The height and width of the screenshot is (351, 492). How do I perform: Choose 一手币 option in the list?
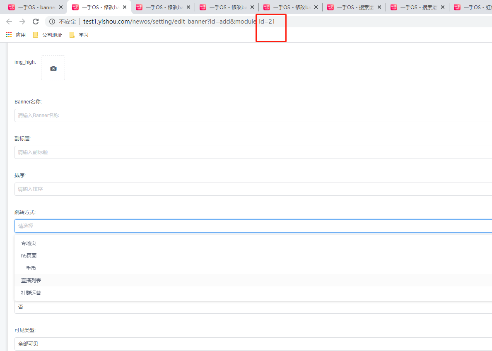253,268
